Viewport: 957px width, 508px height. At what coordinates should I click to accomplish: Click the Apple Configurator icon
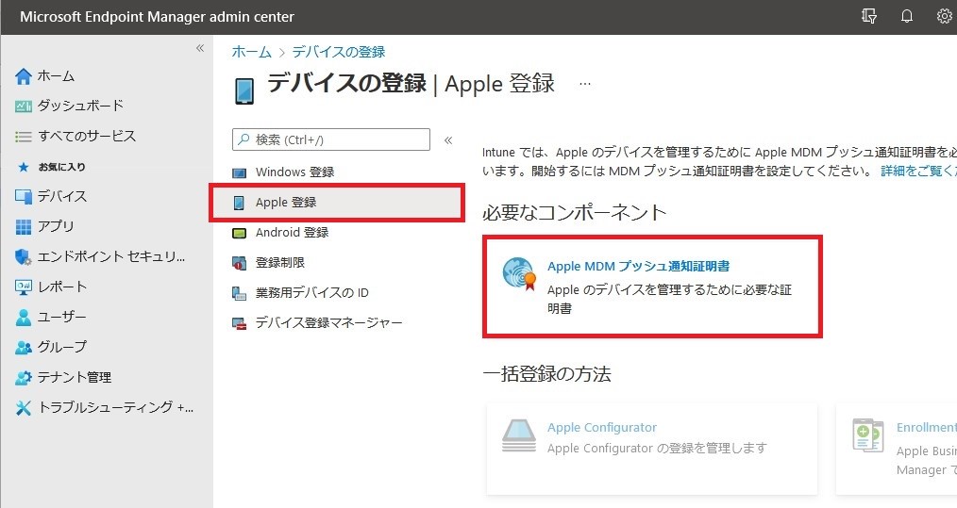[519, 435]
